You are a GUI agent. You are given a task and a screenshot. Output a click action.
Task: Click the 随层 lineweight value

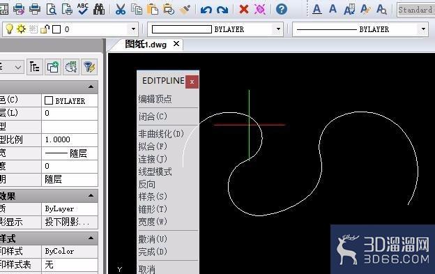click(x=70, y=153)
